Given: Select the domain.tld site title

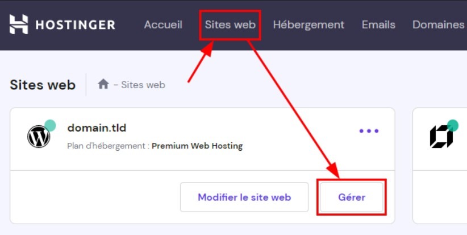Looking at the screenshot, I should pos(97,128).
